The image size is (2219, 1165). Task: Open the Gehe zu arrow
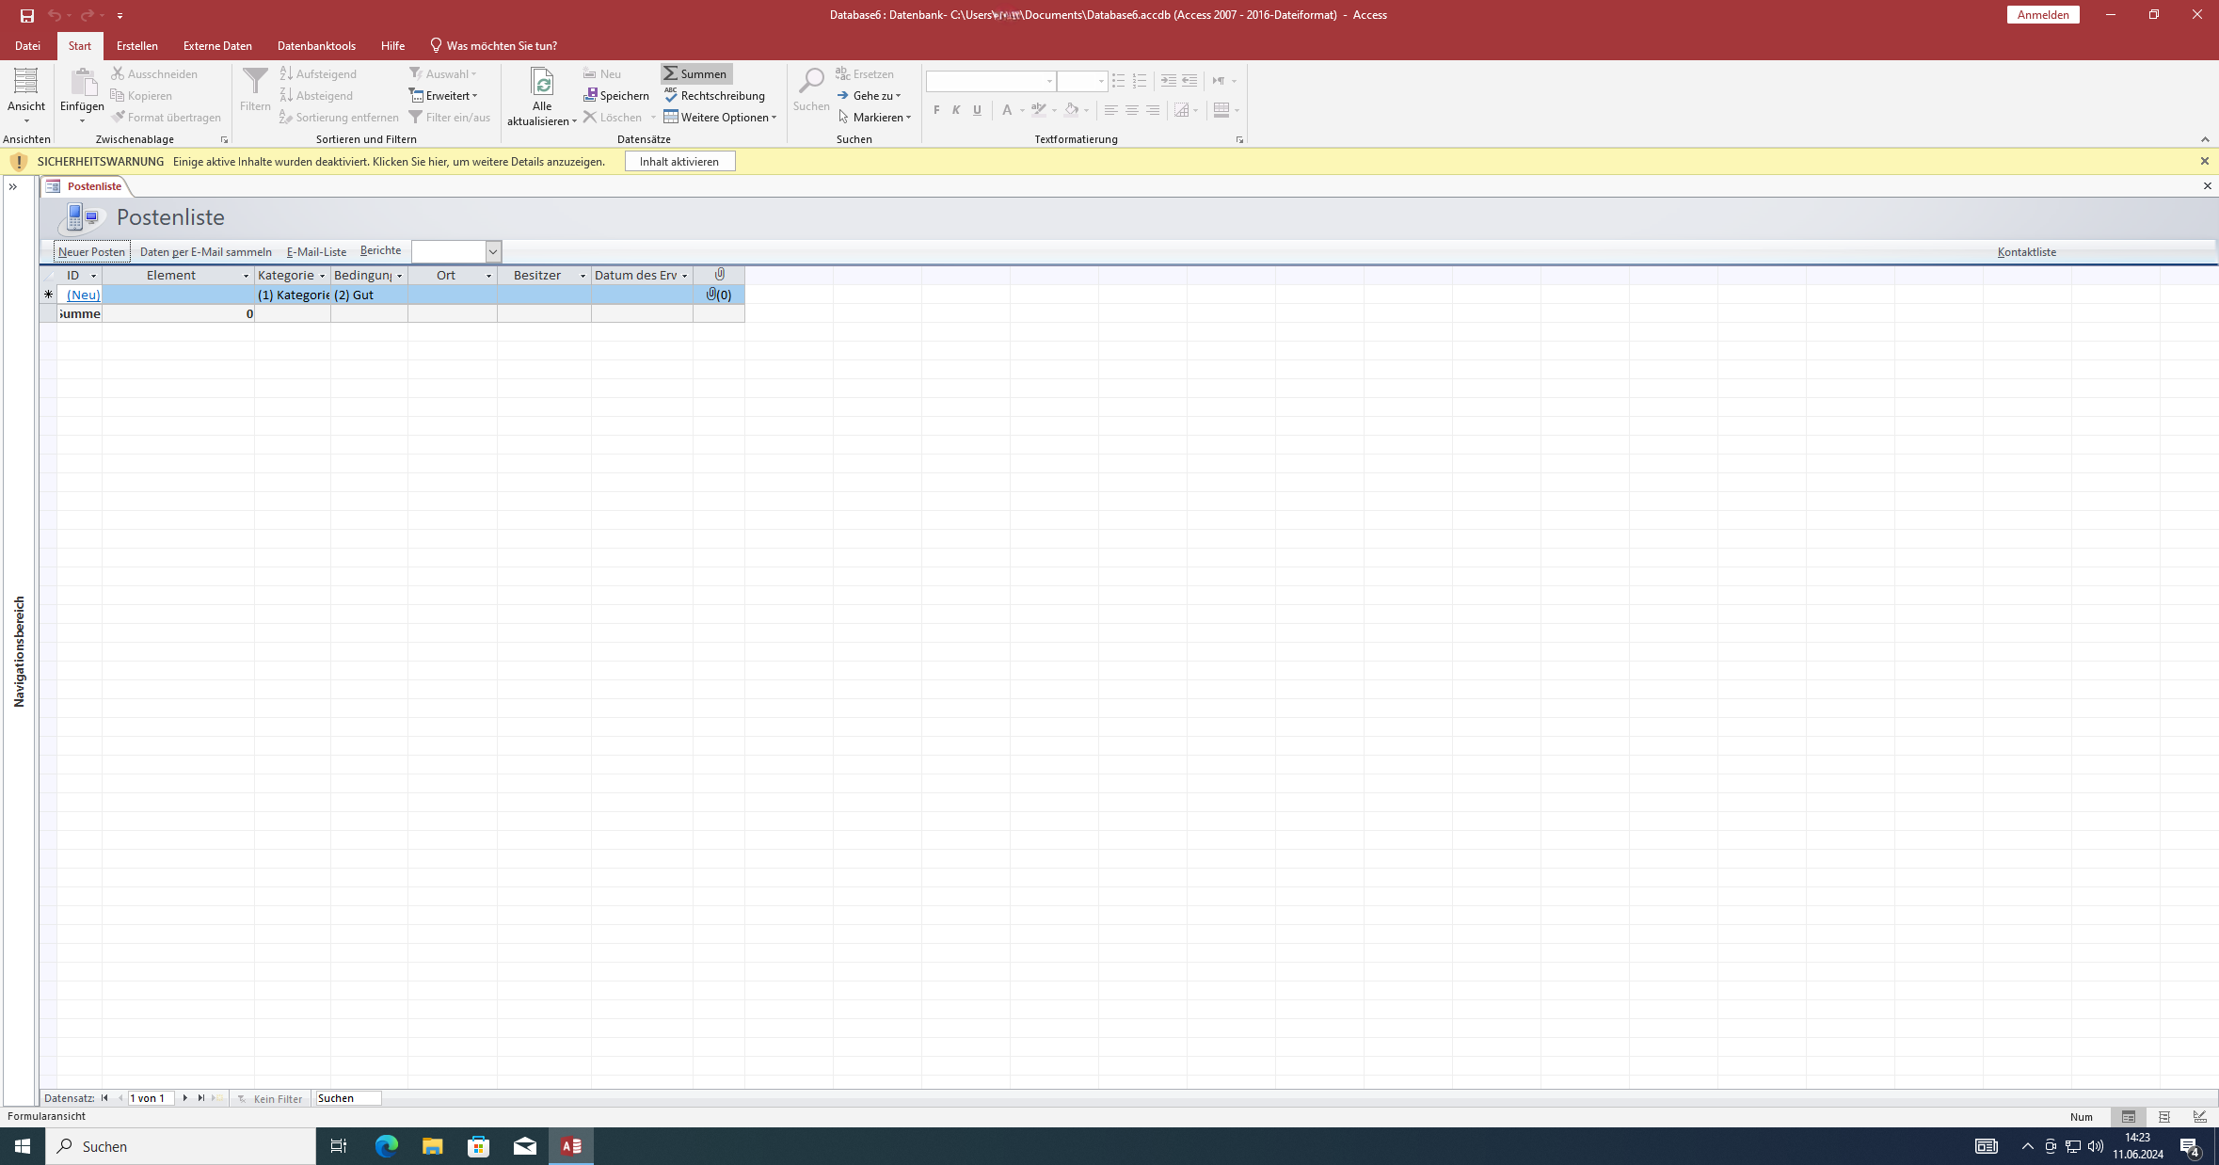pyautogui.click(x=842, y=95)
